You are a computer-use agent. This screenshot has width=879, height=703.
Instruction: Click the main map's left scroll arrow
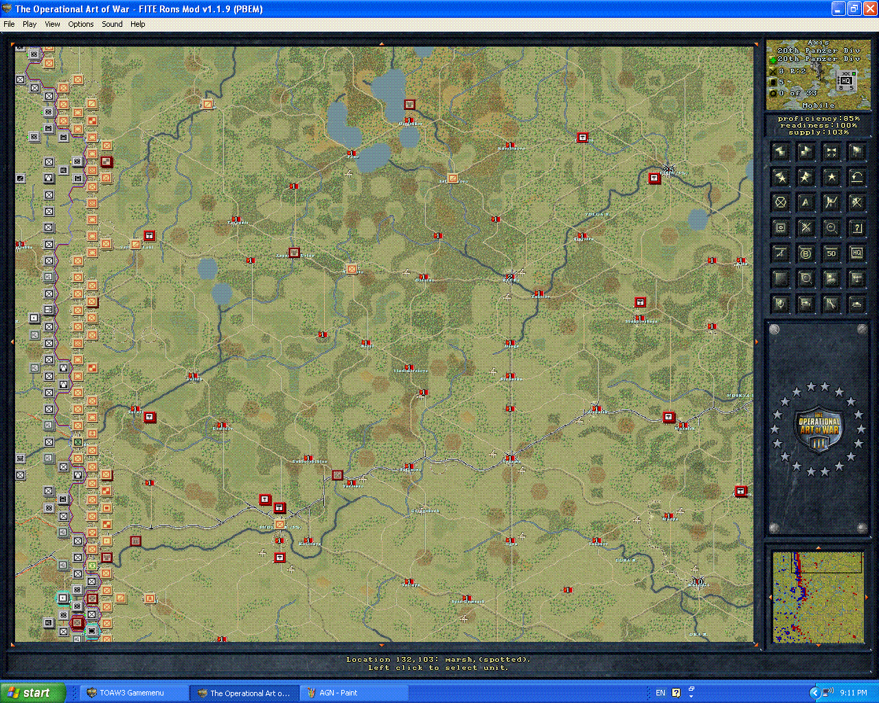click(12, 341)
